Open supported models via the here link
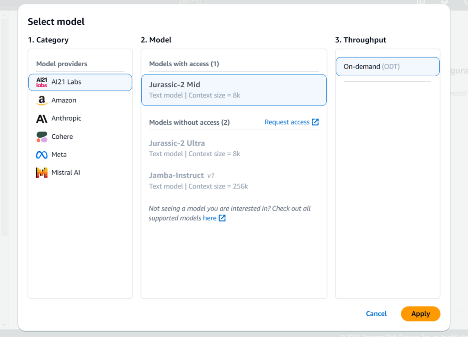Screen dimensions: 468x337 tap(209, 218)
